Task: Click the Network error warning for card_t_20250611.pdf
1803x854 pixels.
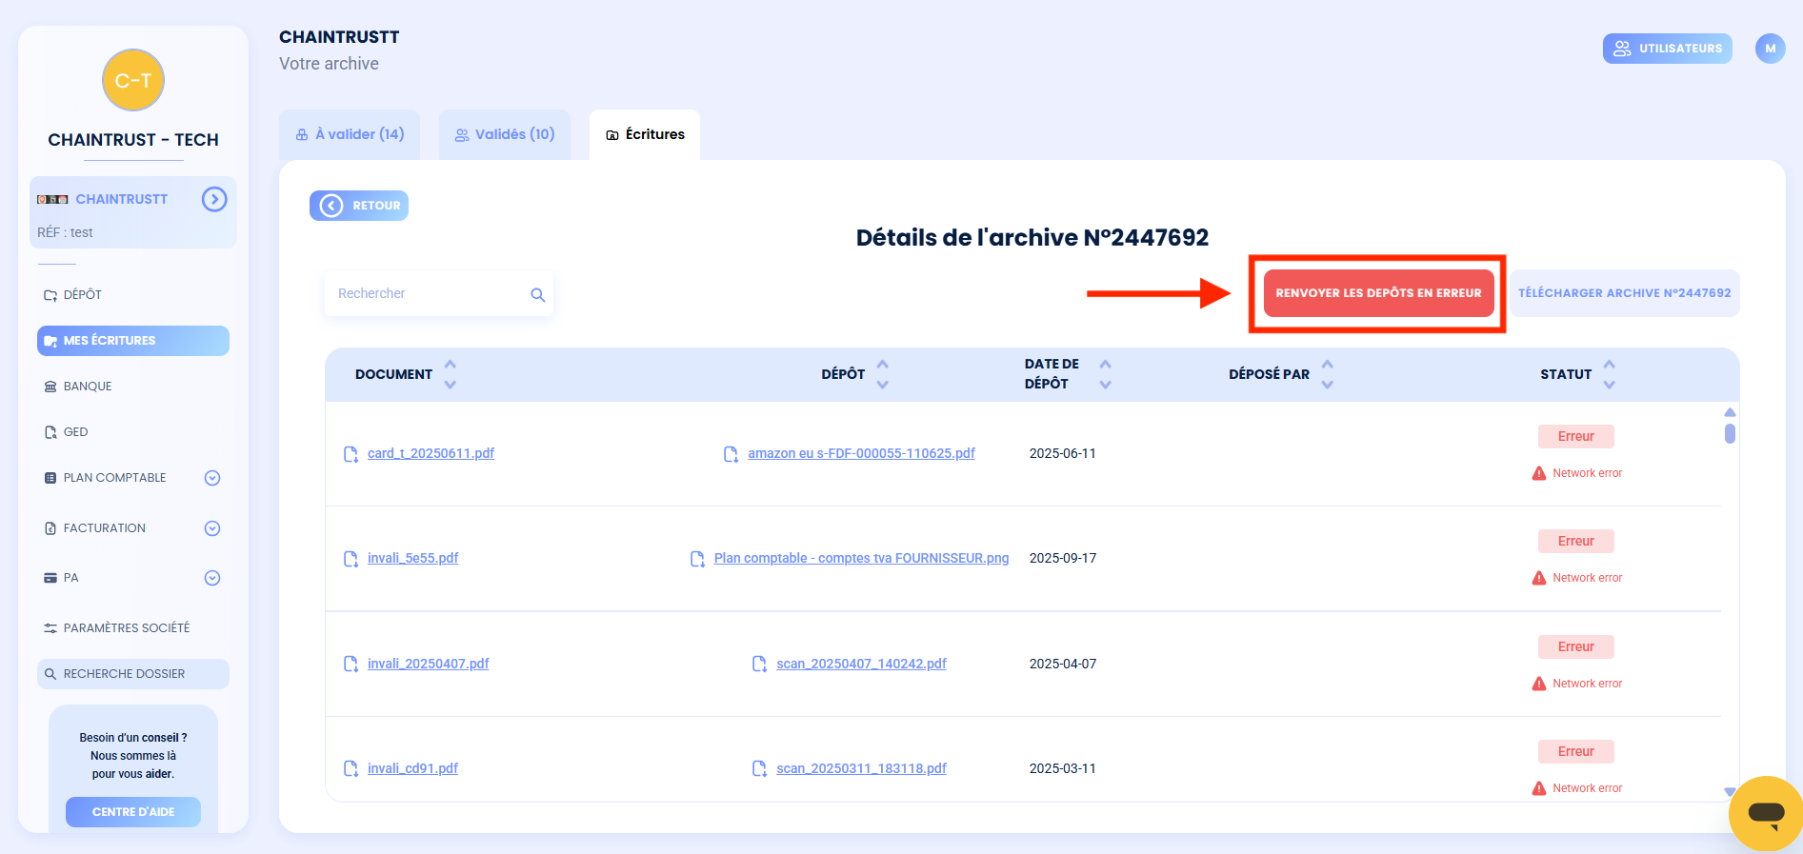Action: [1576, 473]
